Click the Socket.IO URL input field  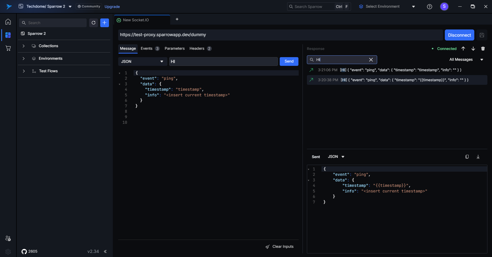pos(280,35)
